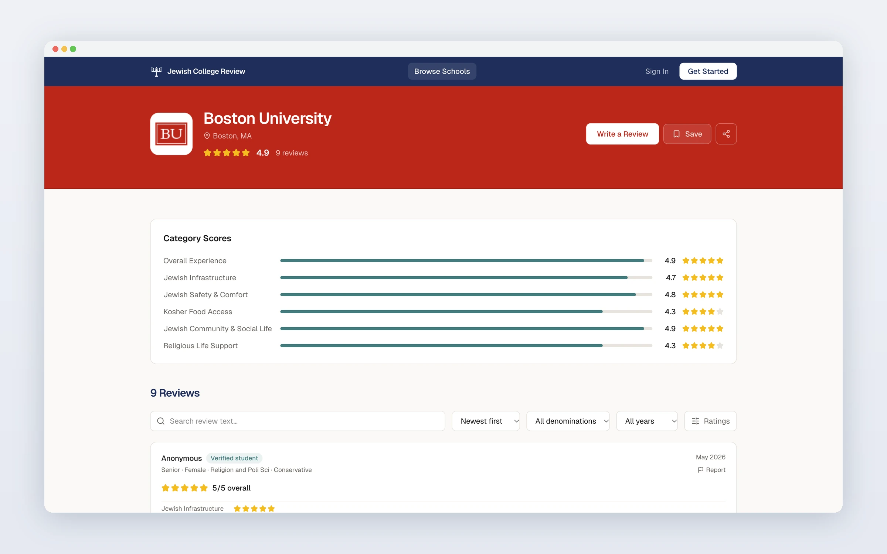Click the Religious Life Support star rating
The width and height of the screenshot is (887, 554).
(703, 346)
